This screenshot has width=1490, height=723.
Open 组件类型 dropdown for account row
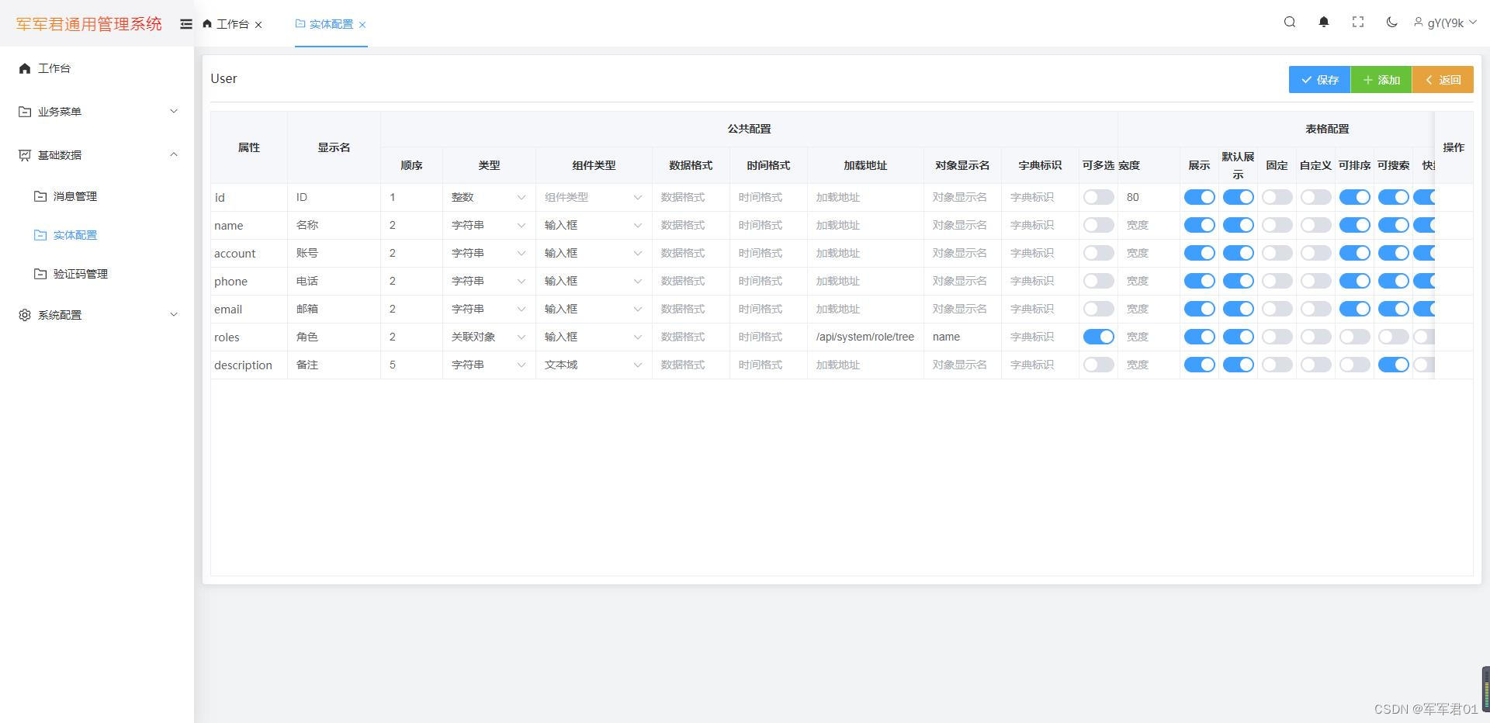click(x=594, y=253)
